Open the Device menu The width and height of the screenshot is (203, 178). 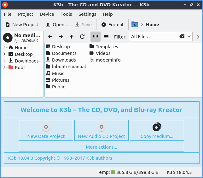point(47,14)
